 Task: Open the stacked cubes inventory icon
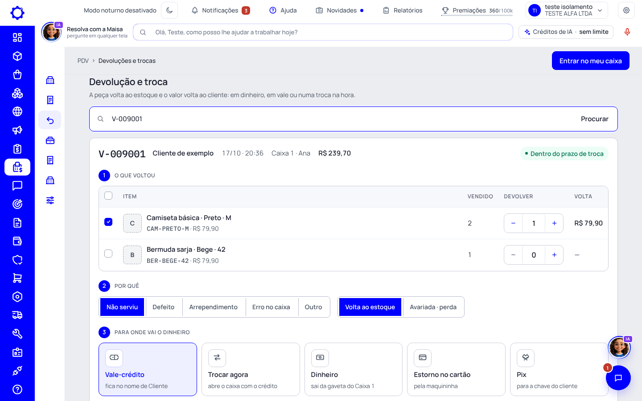coord(17,93)
